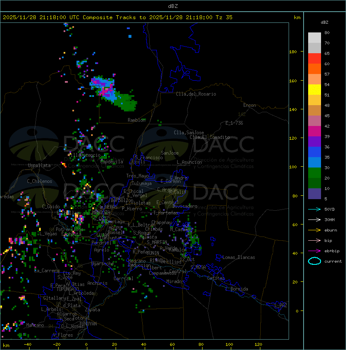Viewport: 346px width, 350px height.
Task: Click the 'km' label at top right
Action: coord(297,17)
